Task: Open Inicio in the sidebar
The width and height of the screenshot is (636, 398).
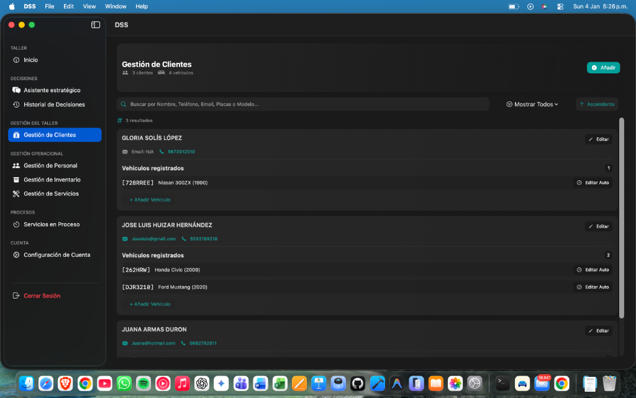Action: [x=30, y=60]
